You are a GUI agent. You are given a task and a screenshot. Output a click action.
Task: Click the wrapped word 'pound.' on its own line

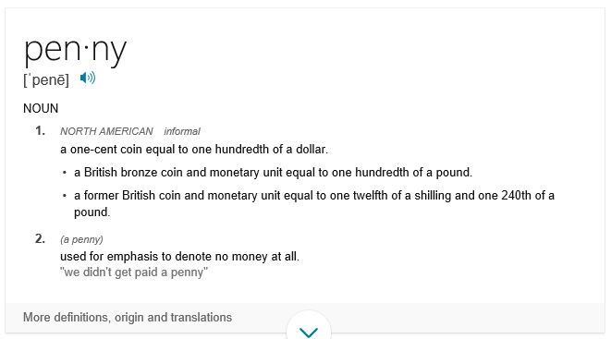[x=92, y=212]
